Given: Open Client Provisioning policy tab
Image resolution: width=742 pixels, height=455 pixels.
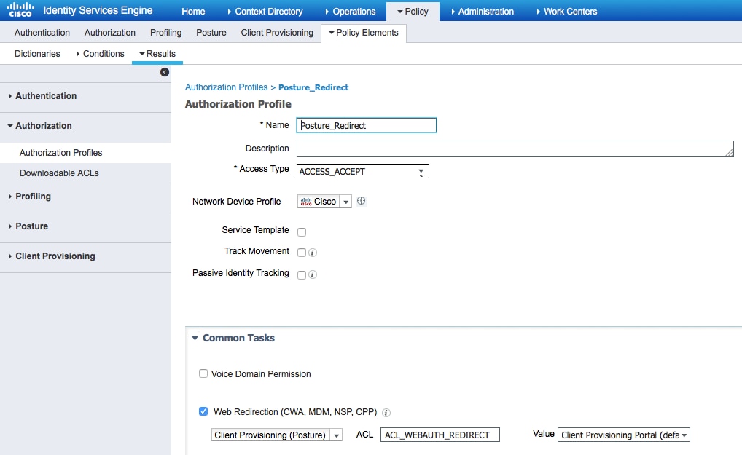Looking at the screenshot, I should 277,33.
